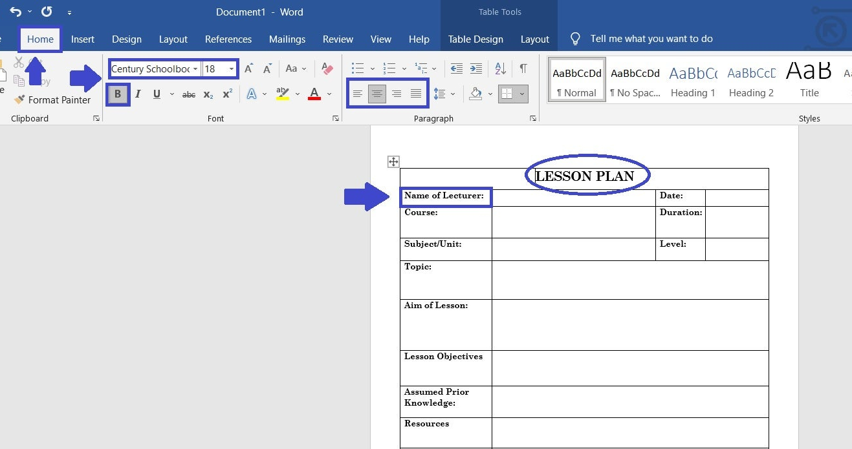
Task: Switch to the Table Design tab
Action: click(x=475, y=39)
